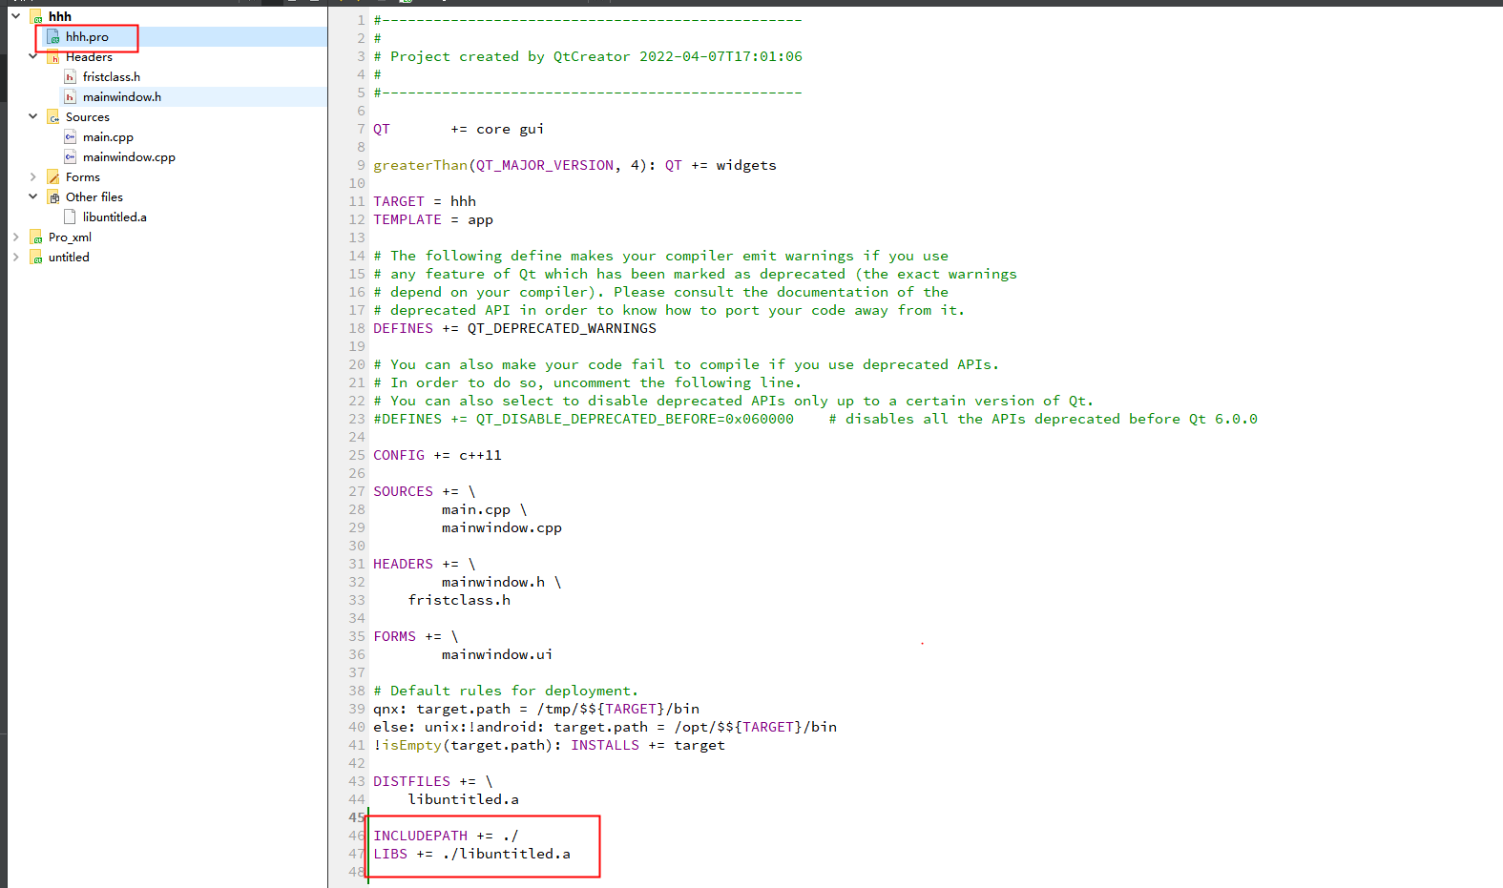The width and height of the screenshot is (1503, 888).
Task: Click the hhh.pro file icon
Action: 53,37
